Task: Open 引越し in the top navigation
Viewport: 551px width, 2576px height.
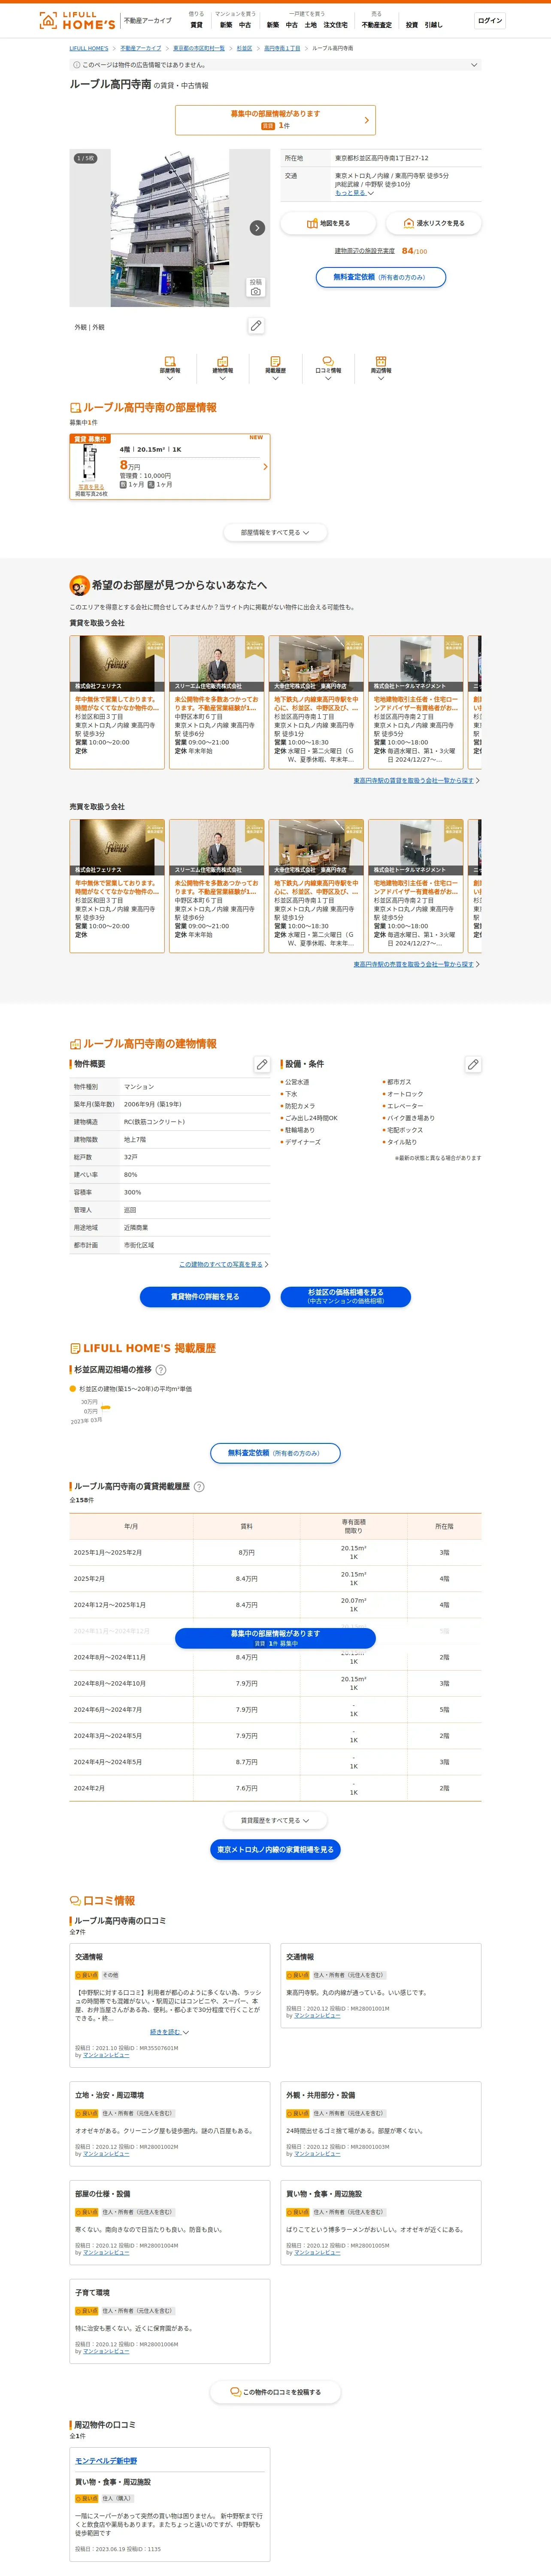Action: pyautogui.click(x=433, y=25)
